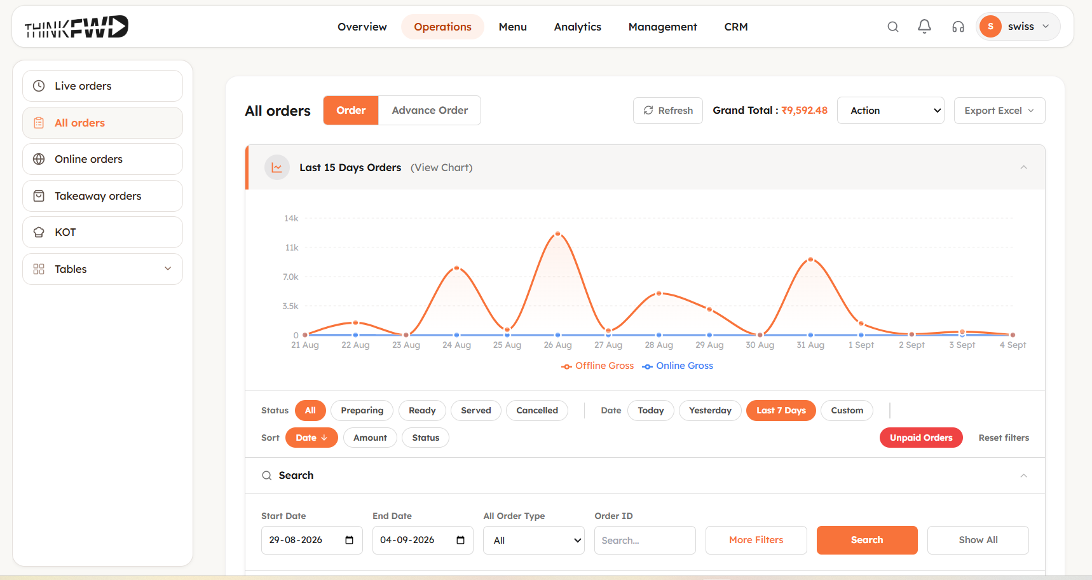The height and width of the screenshot is (580, 1092).
Task: Click the ThinkFWD logo
Action: point(76,27)
